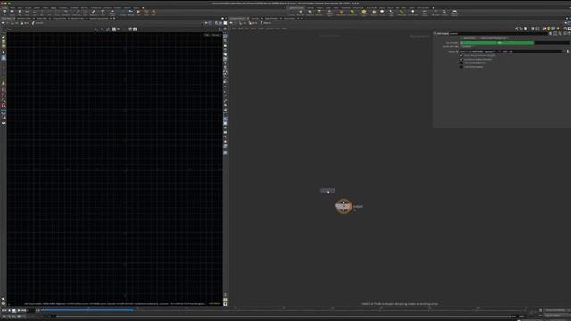
Task: Click the output node in network editor
Action: click(x=343, y=206)
